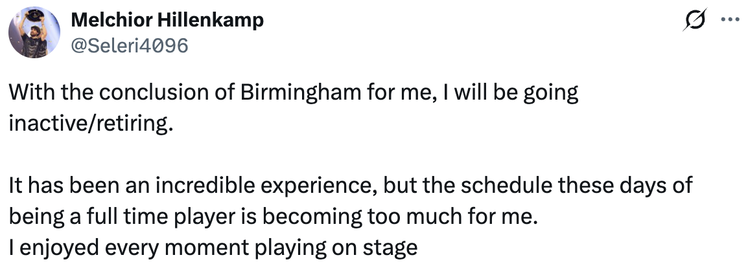Open the @Seleri4096 handle link

tap(128, 45)
